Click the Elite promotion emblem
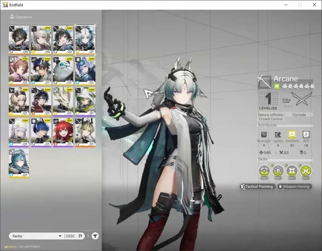 [302, 99]
